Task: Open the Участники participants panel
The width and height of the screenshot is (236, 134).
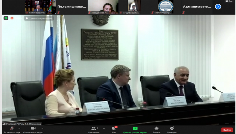Action: point(94,129)
